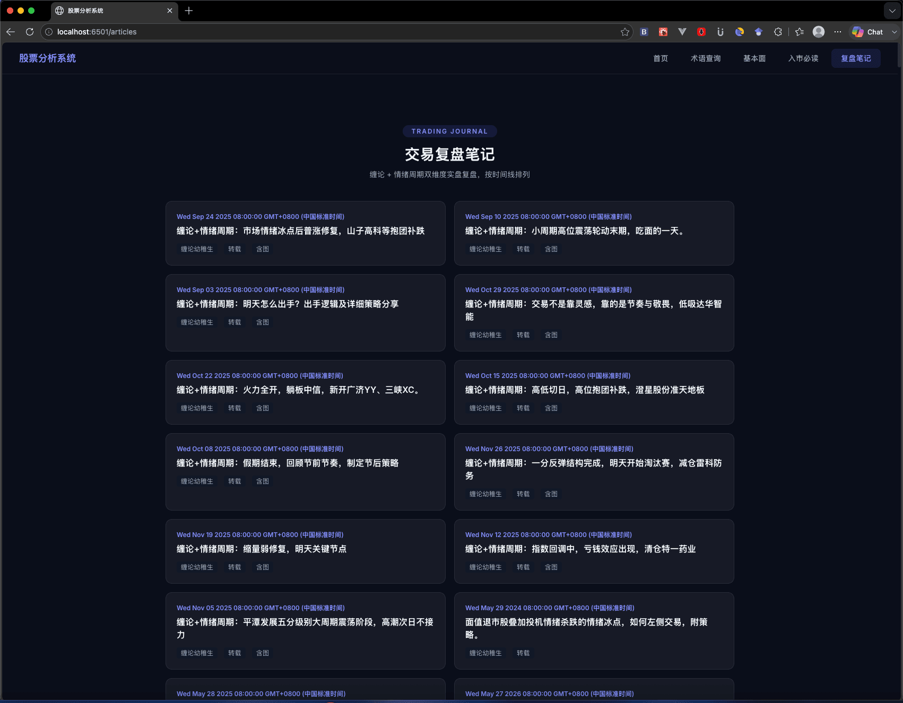Viewport: 903px width, 703px height.
Task: Open the U-shaped extension icon
Action: [720, 32]
